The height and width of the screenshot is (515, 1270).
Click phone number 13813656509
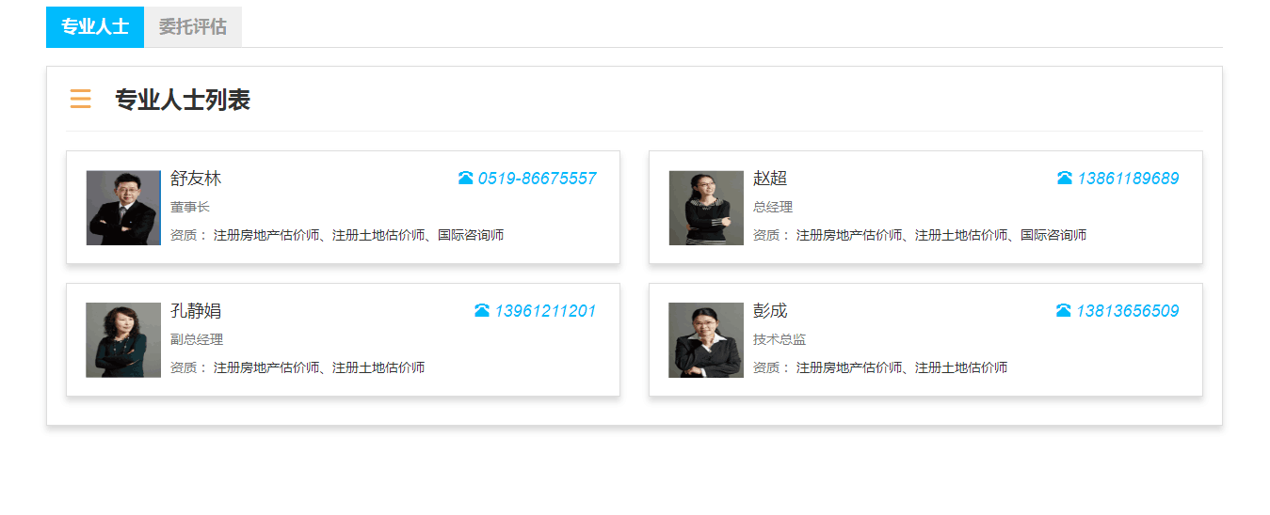click(x=1127, y=311)
